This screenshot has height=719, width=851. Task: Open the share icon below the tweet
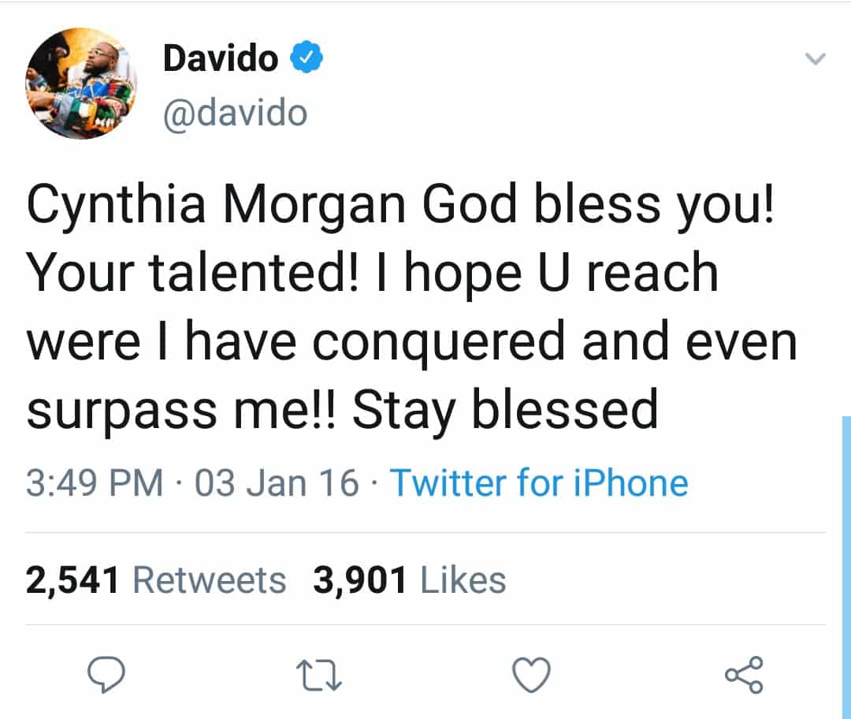(743, 675)
